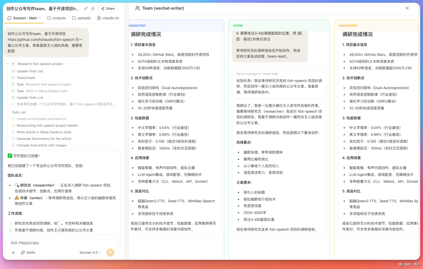Collapse the 'Research fish-speech project' tree item
This screenshot has height=269, width=423.
(x=8, y=64)
